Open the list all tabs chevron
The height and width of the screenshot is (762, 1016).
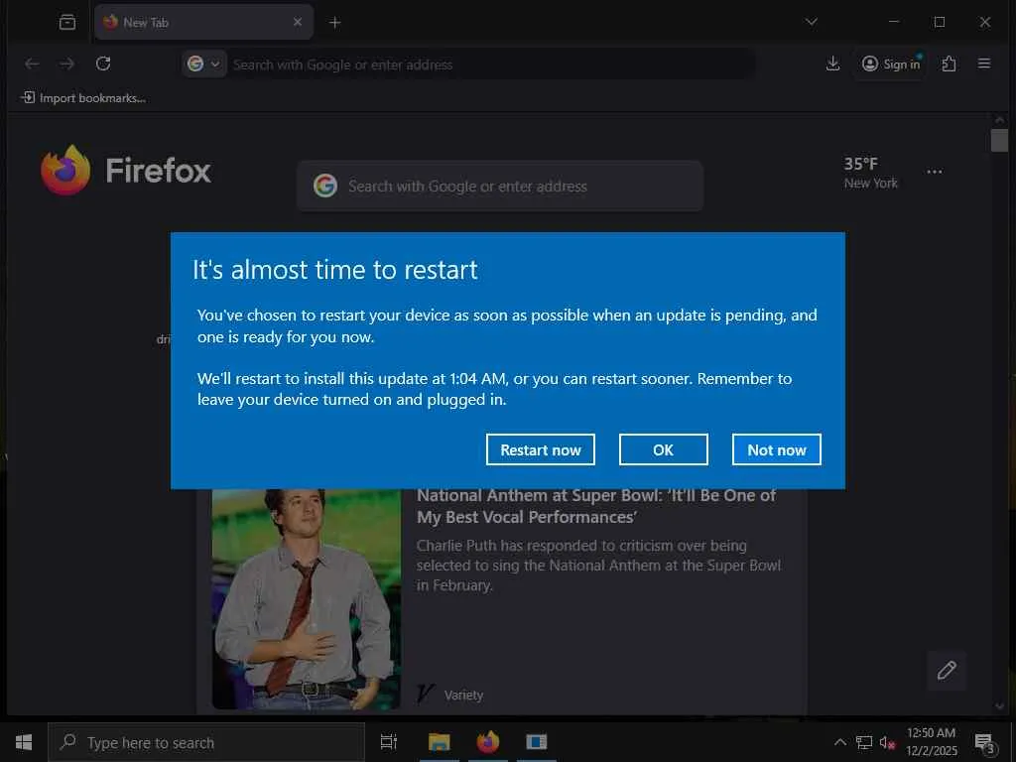click(812, 22)
